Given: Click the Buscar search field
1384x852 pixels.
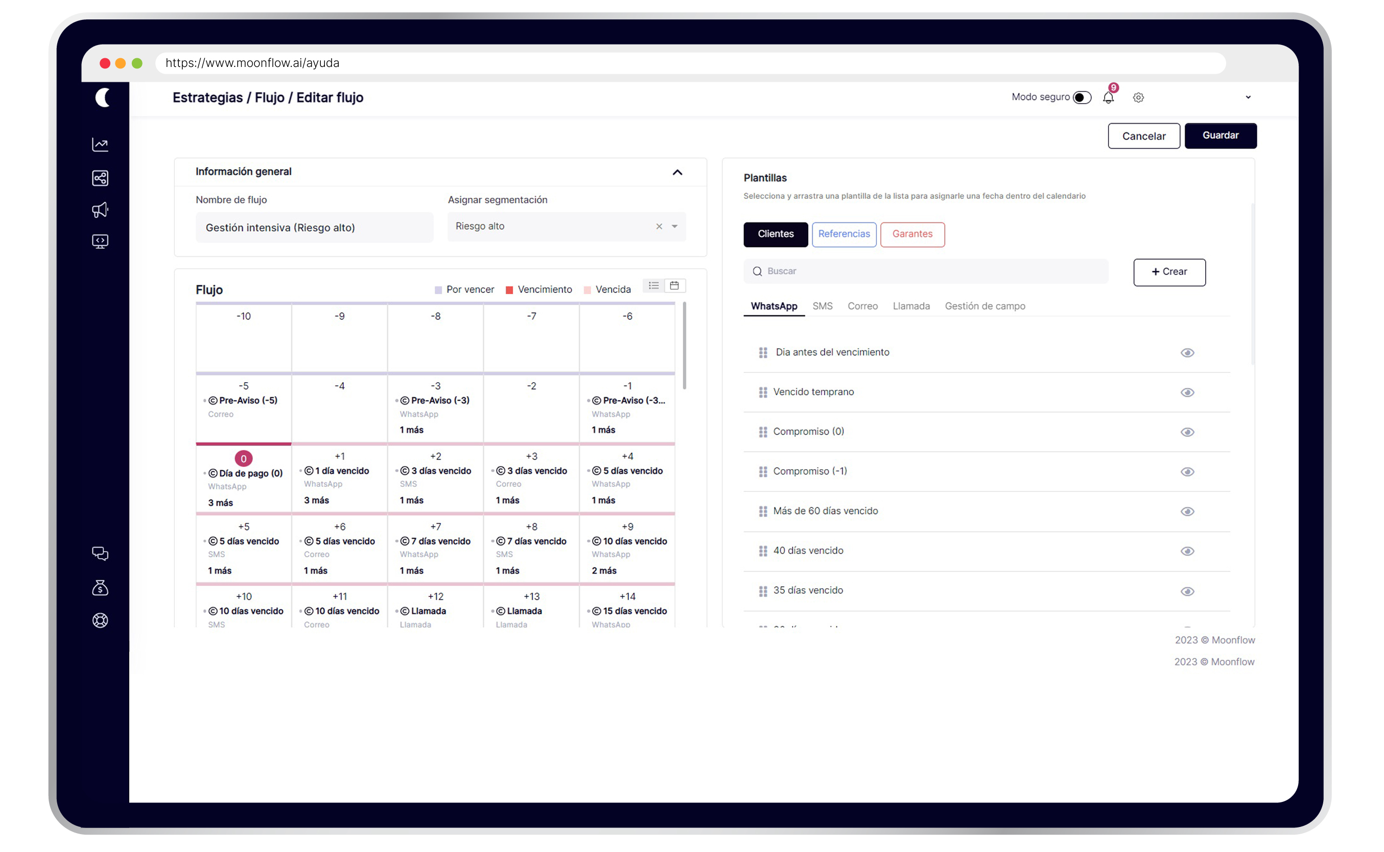Looking at the screenshot, I should (x=927, y=271).
